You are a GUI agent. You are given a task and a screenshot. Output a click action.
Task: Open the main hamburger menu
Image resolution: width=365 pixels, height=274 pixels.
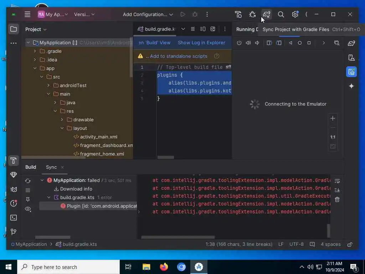[x=27, y=14]
